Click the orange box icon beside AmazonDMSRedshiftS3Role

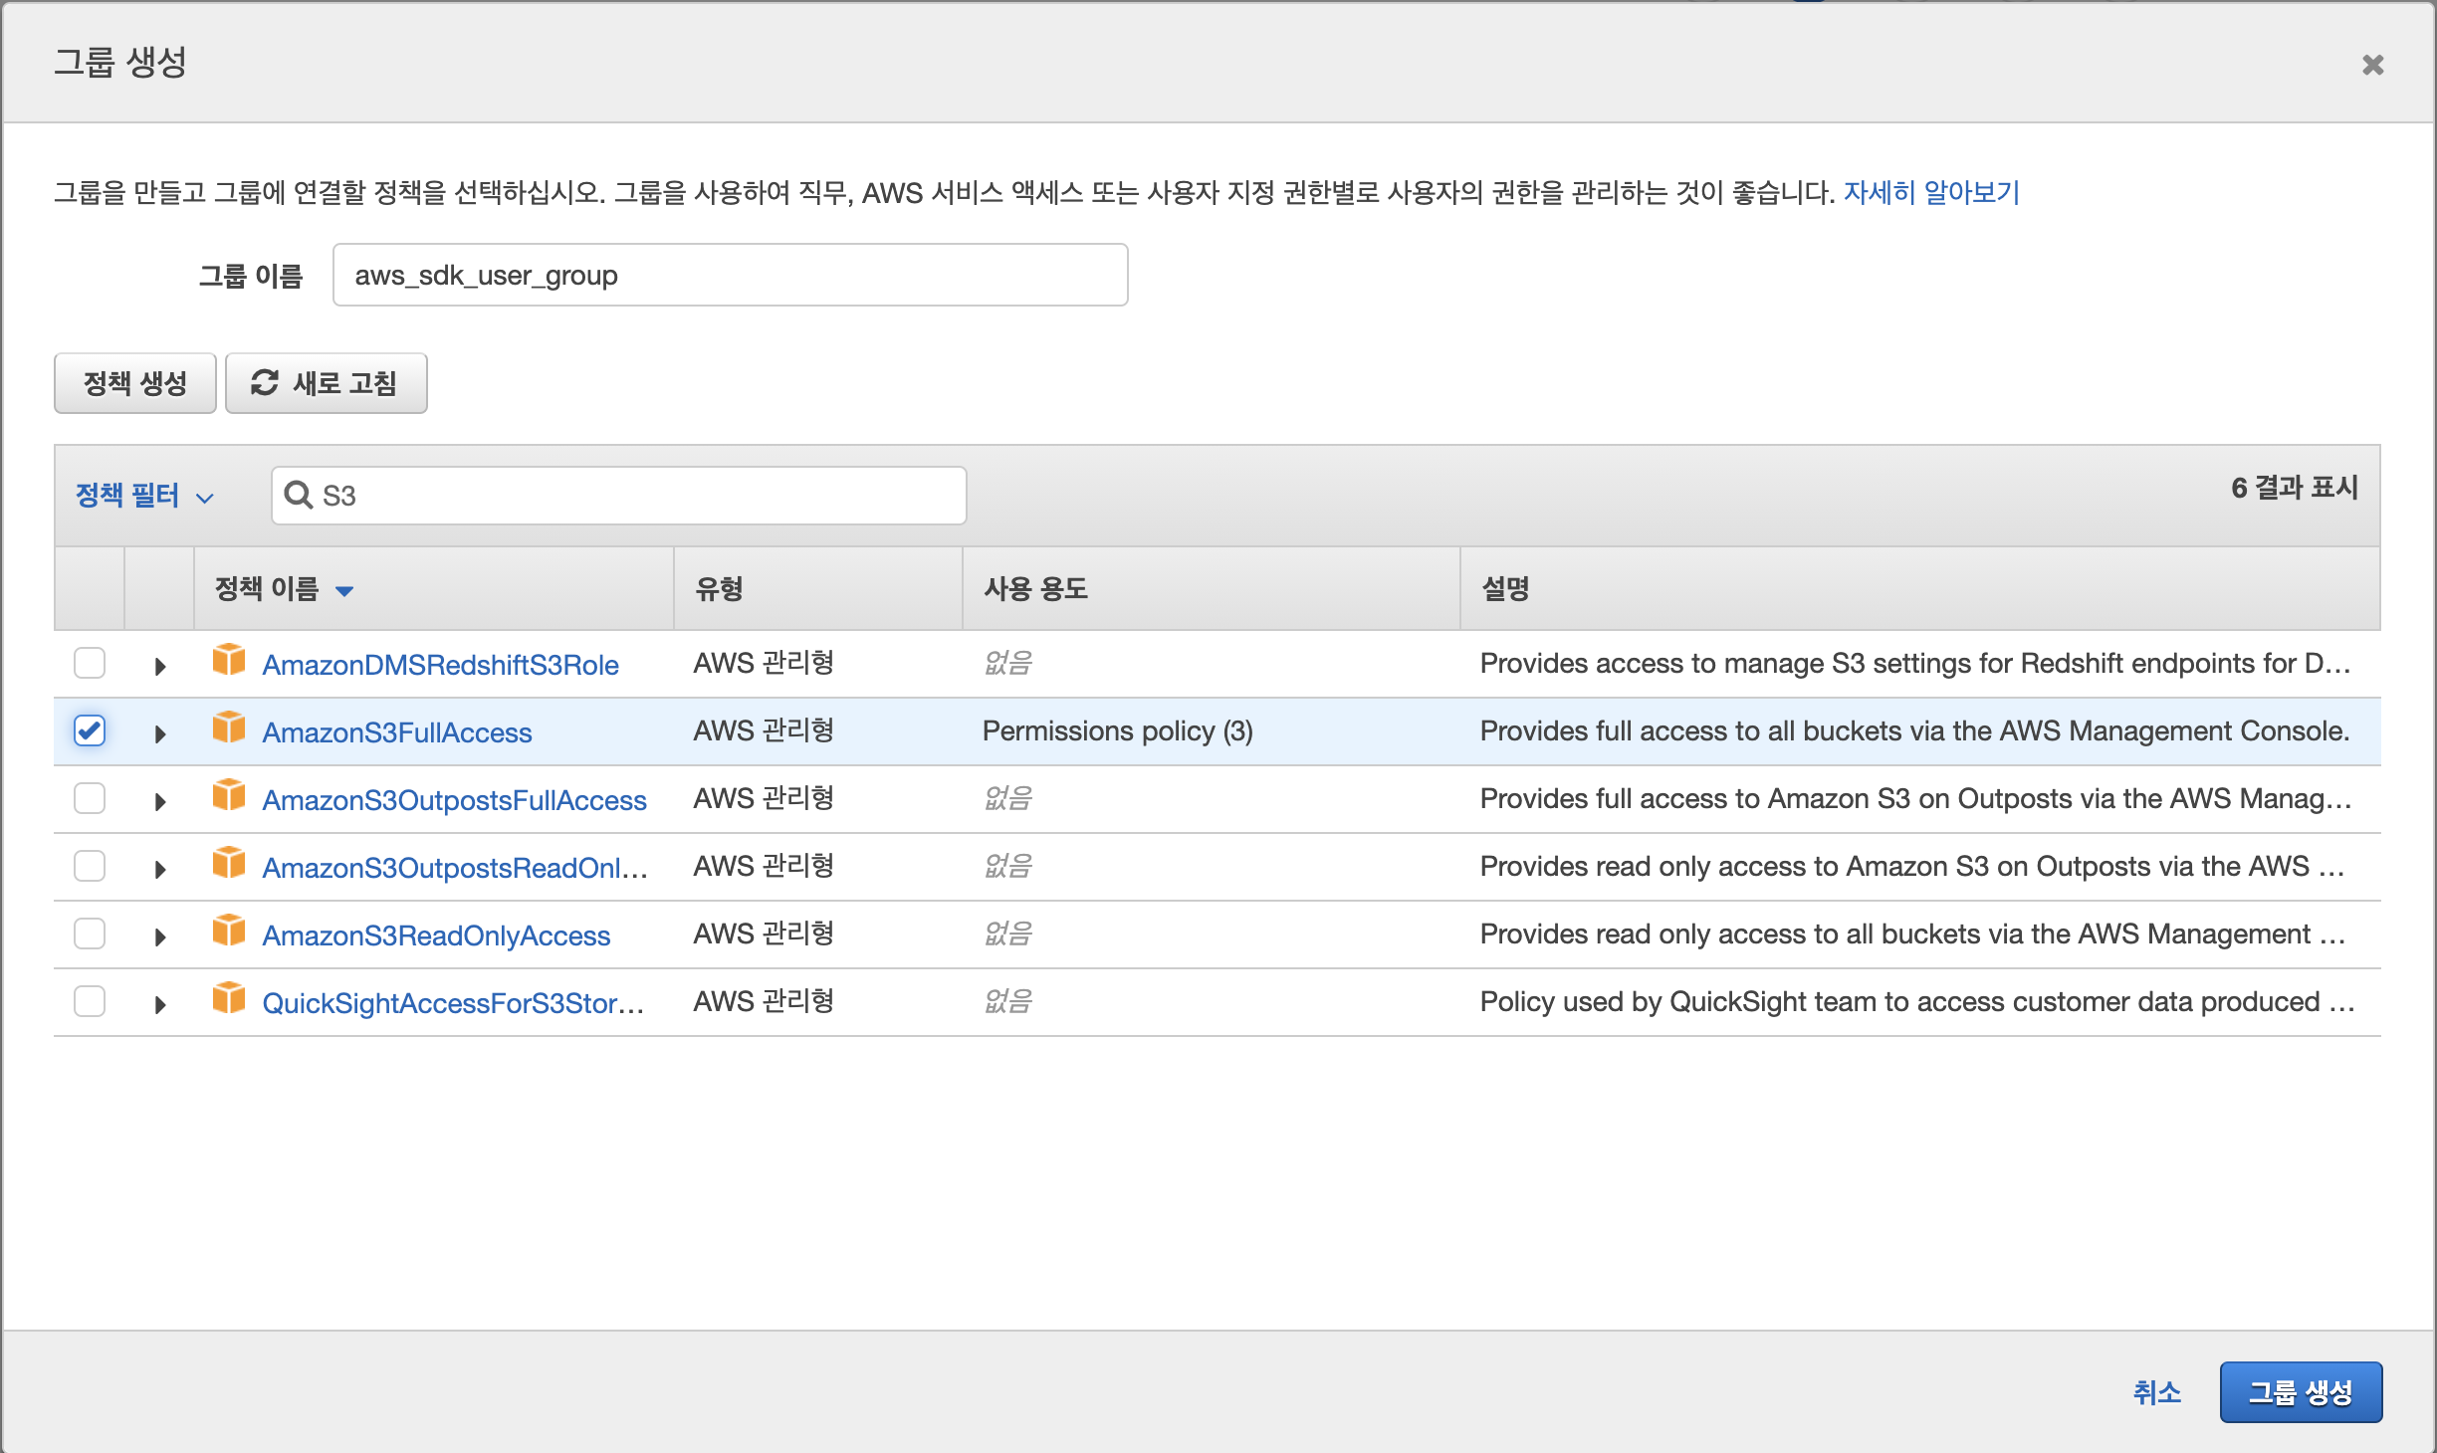click(229, 661)
